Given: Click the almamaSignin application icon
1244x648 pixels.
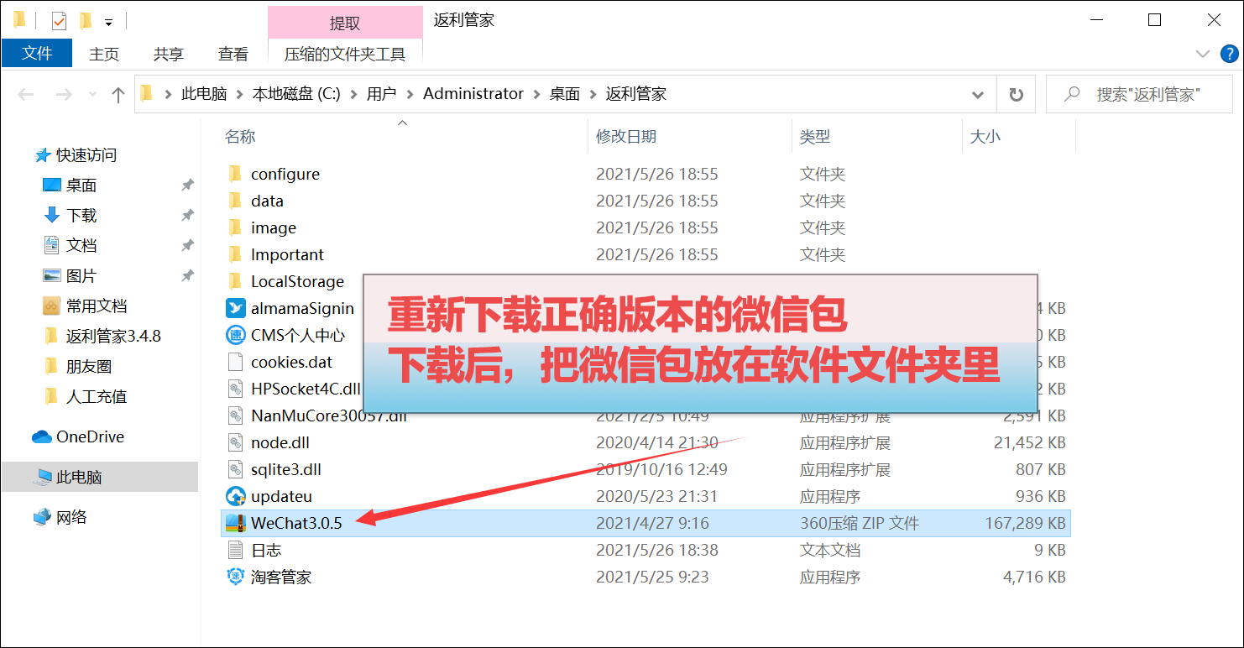Looking at the screenshot, I should click(x=235, y=308).
